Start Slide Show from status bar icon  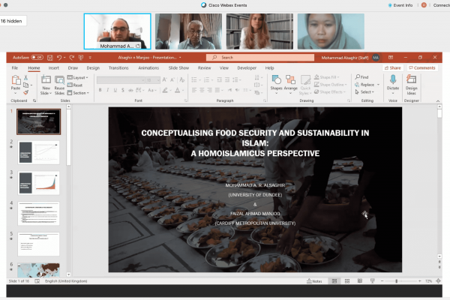(373, 281)
